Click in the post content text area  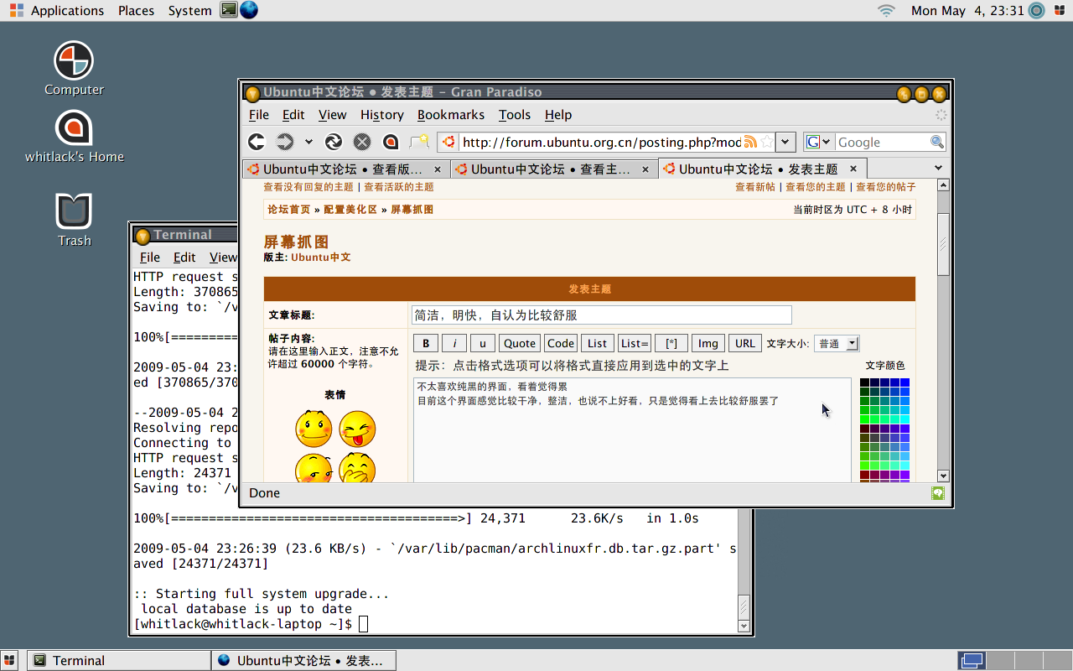coord(632,432)
